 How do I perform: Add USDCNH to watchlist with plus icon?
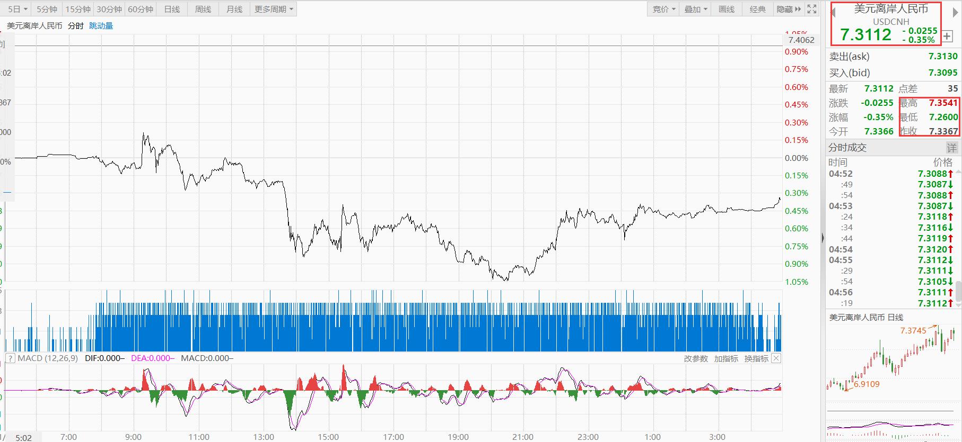(x=947, y=37)
